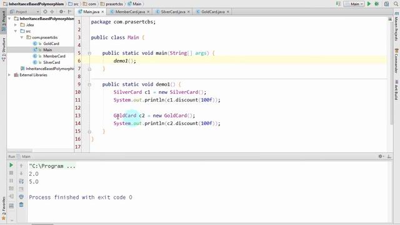
Task: Close the Main.java tab
Action: tap(102, 12)
